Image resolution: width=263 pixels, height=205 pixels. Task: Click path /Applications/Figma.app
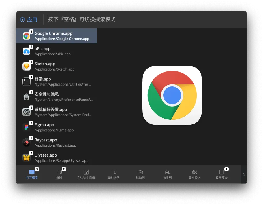tap(54, 130)
